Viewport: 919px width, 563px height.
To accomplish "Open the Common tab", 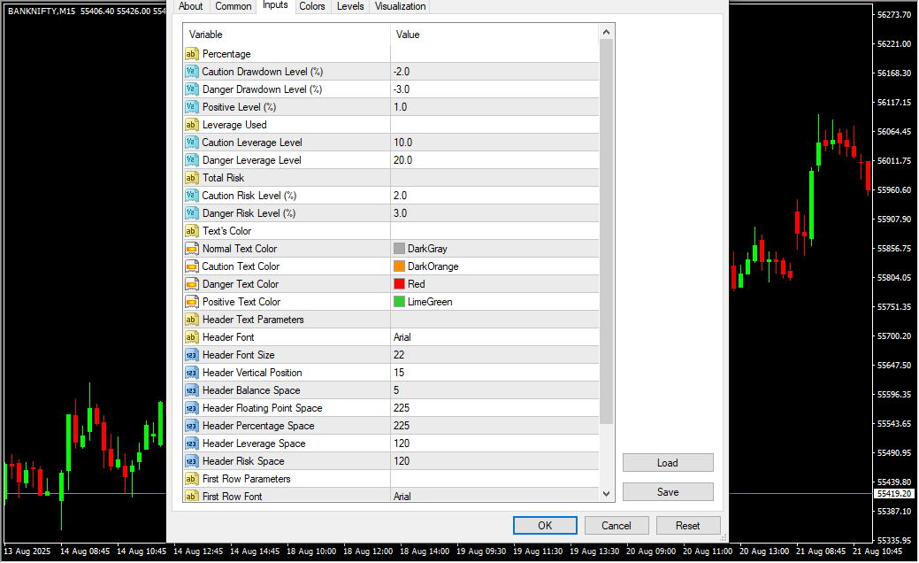I will click(x=234, y=6).
